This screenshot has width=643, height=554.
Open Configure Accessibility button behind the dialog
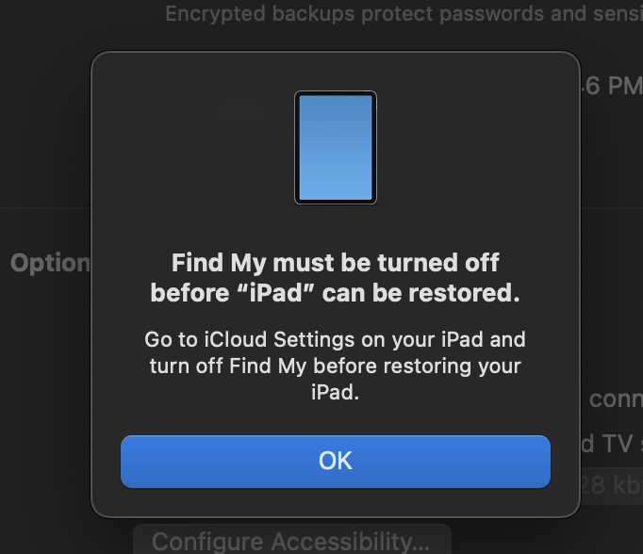291,541
